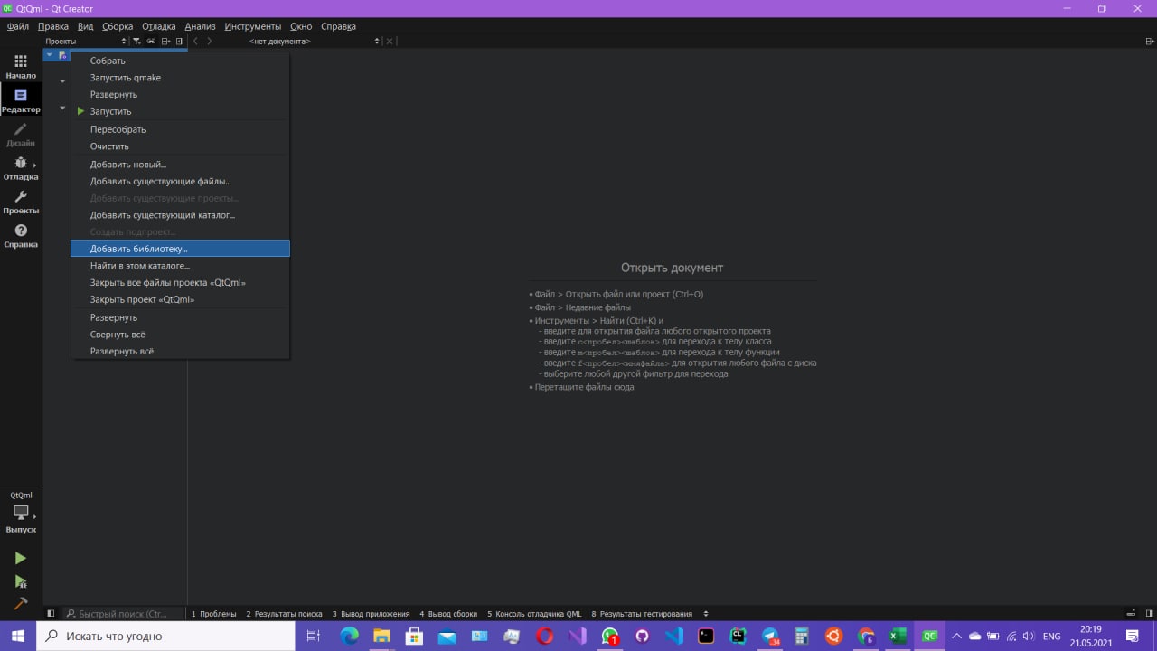The image size is (1157, 651).
Task: Collapse the QtQml project root tree arrow
Action: pos(49,55)
